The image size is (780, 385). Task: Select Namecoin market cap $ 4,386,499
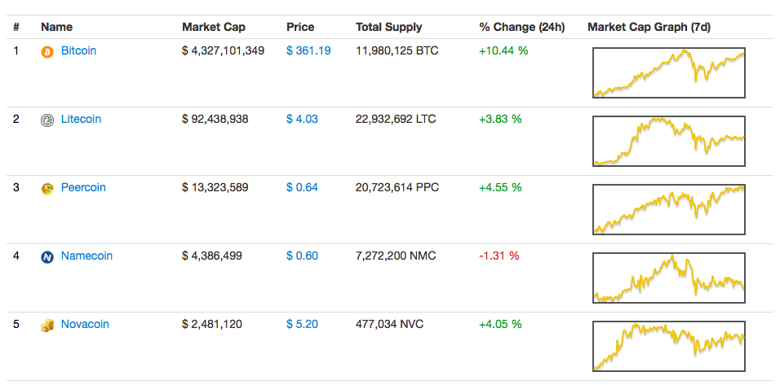point(212,256)
